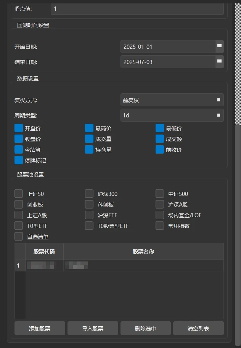The width and height of the screenshot is (241, 348).
Task: Toggle the 成交额 checkbox
Action: 160,139
